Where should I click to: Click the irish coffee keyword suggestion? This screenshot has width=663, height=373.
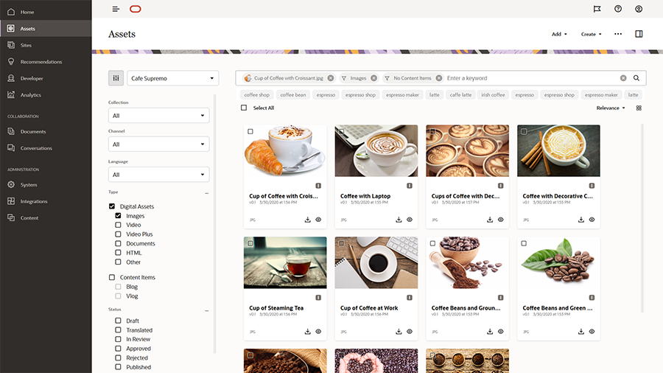(493, 95)
